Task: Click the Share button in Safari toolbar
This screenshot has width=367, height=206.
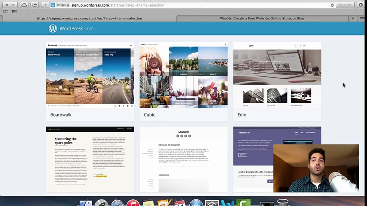Action: pos(34,5)
